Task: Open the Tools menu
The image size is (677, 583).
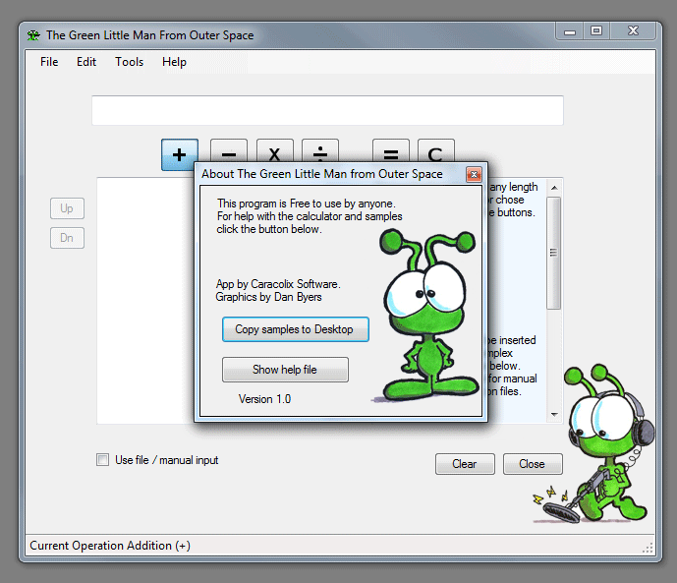Action: (x=129, y=62)
